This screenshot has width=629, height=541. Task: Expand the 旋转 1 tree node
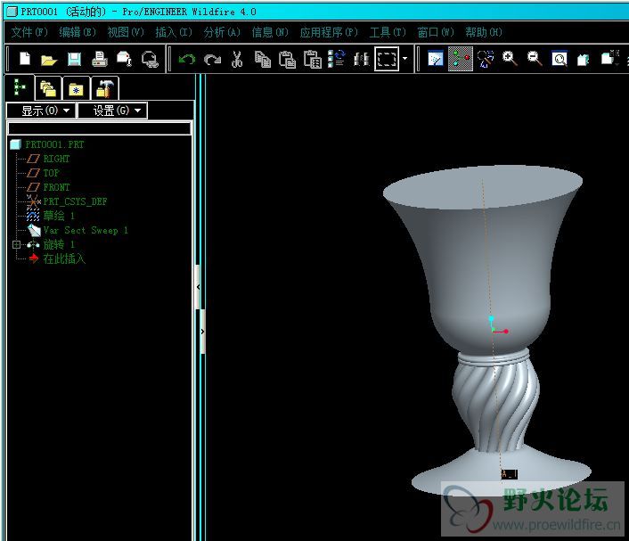coord(16,244)
